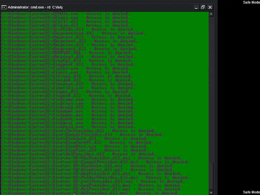The height and width of the screenshot is (195, 260).
Task: Select the dinotify.exe line
Action: point(68,88)
